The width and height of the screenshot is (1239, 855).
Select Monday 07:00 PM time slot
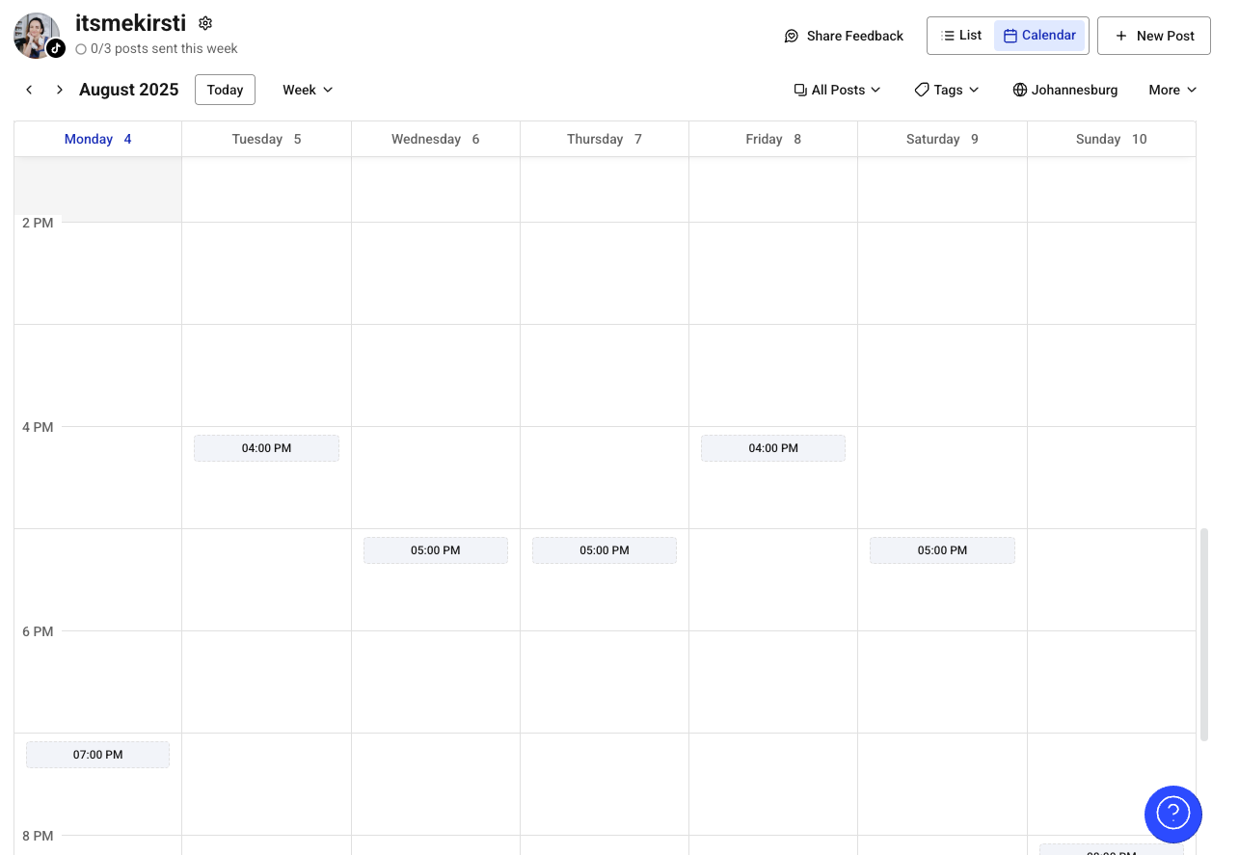pos(97,755)
